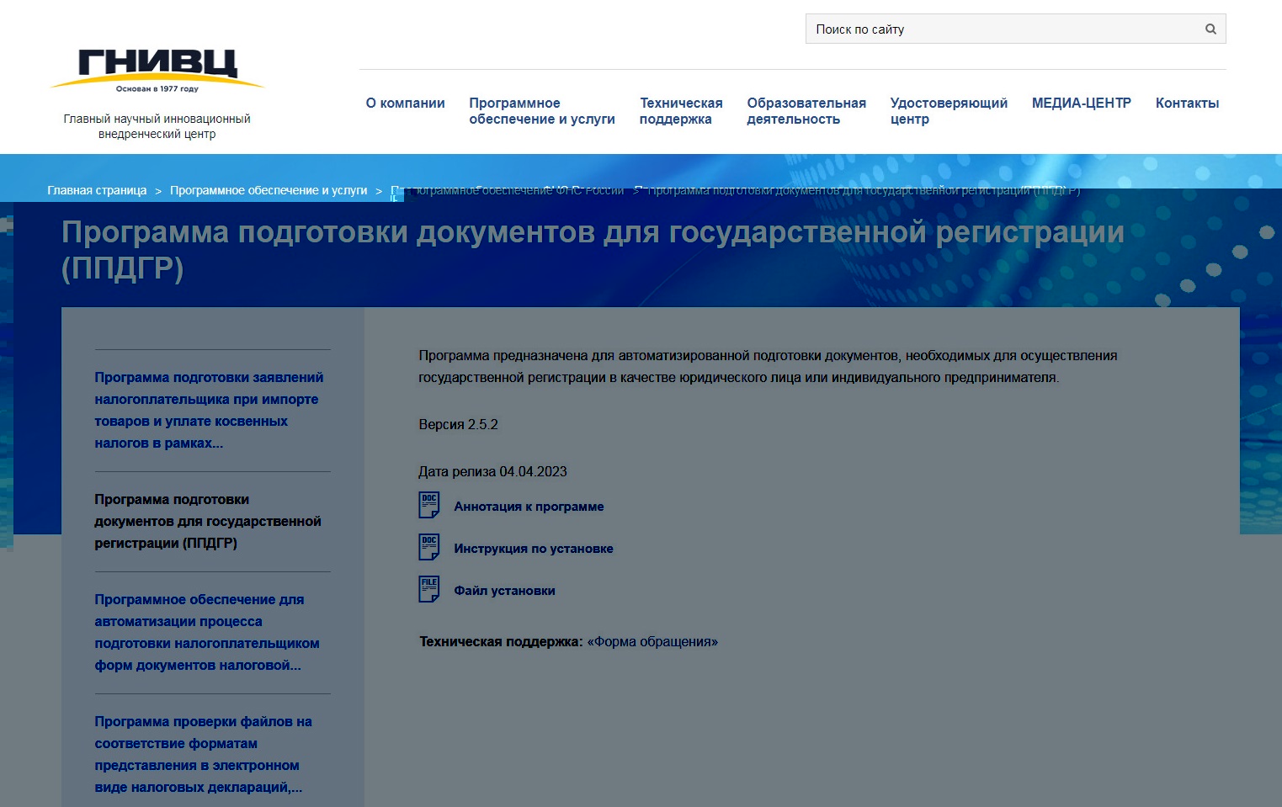Open Программное обеспечение и услуги menu
Image resolution: width=1282 pixels, height=807 pixels.
point(542,111)
